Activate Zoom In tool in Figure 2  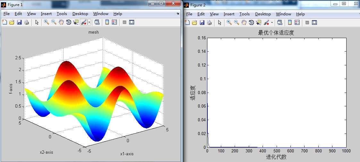click(x=229, y=22)
